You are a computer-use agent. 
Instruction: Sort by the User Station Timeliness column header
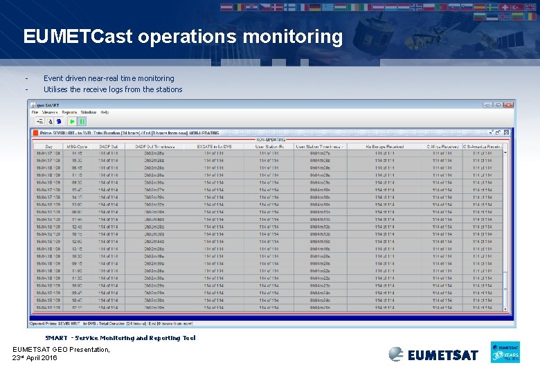coord(321,147)
